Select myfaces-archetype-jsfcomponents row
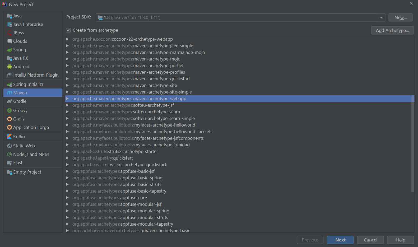The height and width of the screenshot is (247, 418). click(240, 138)
